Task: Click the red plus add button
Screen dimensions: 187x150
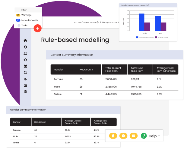Action: click(x=38, y=28)
